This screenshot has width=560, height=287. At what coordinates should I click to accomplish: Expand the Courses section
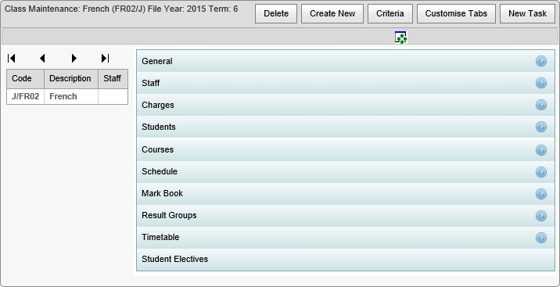tap(346, 149)
